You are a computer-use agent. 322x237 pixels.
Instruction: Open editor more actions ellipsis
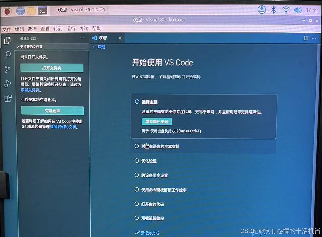314,38
